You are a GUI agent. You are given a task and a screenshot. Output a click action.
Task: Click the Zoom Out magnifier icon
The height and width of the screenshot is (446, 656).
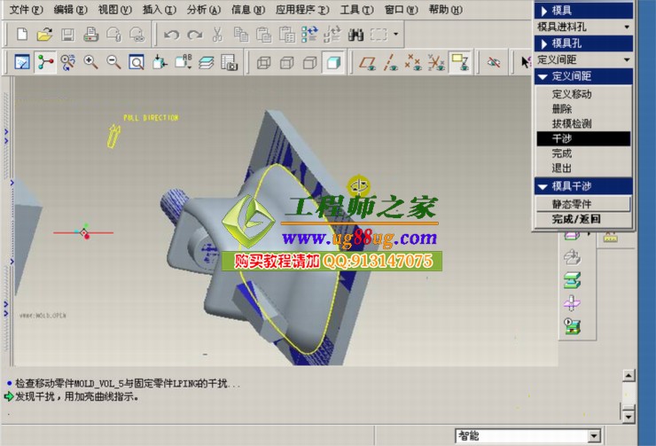tap(113, 62)
